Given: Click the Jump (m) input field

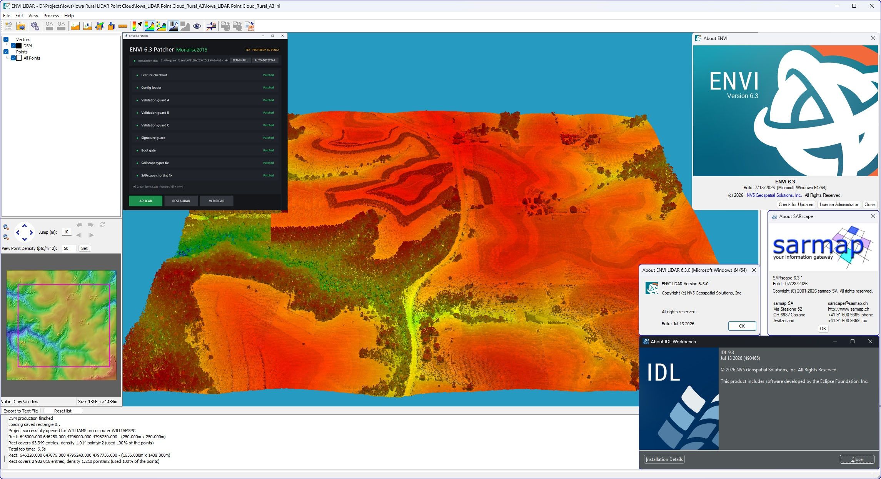Looking at the screenshot, I should (x=67, y=232).
